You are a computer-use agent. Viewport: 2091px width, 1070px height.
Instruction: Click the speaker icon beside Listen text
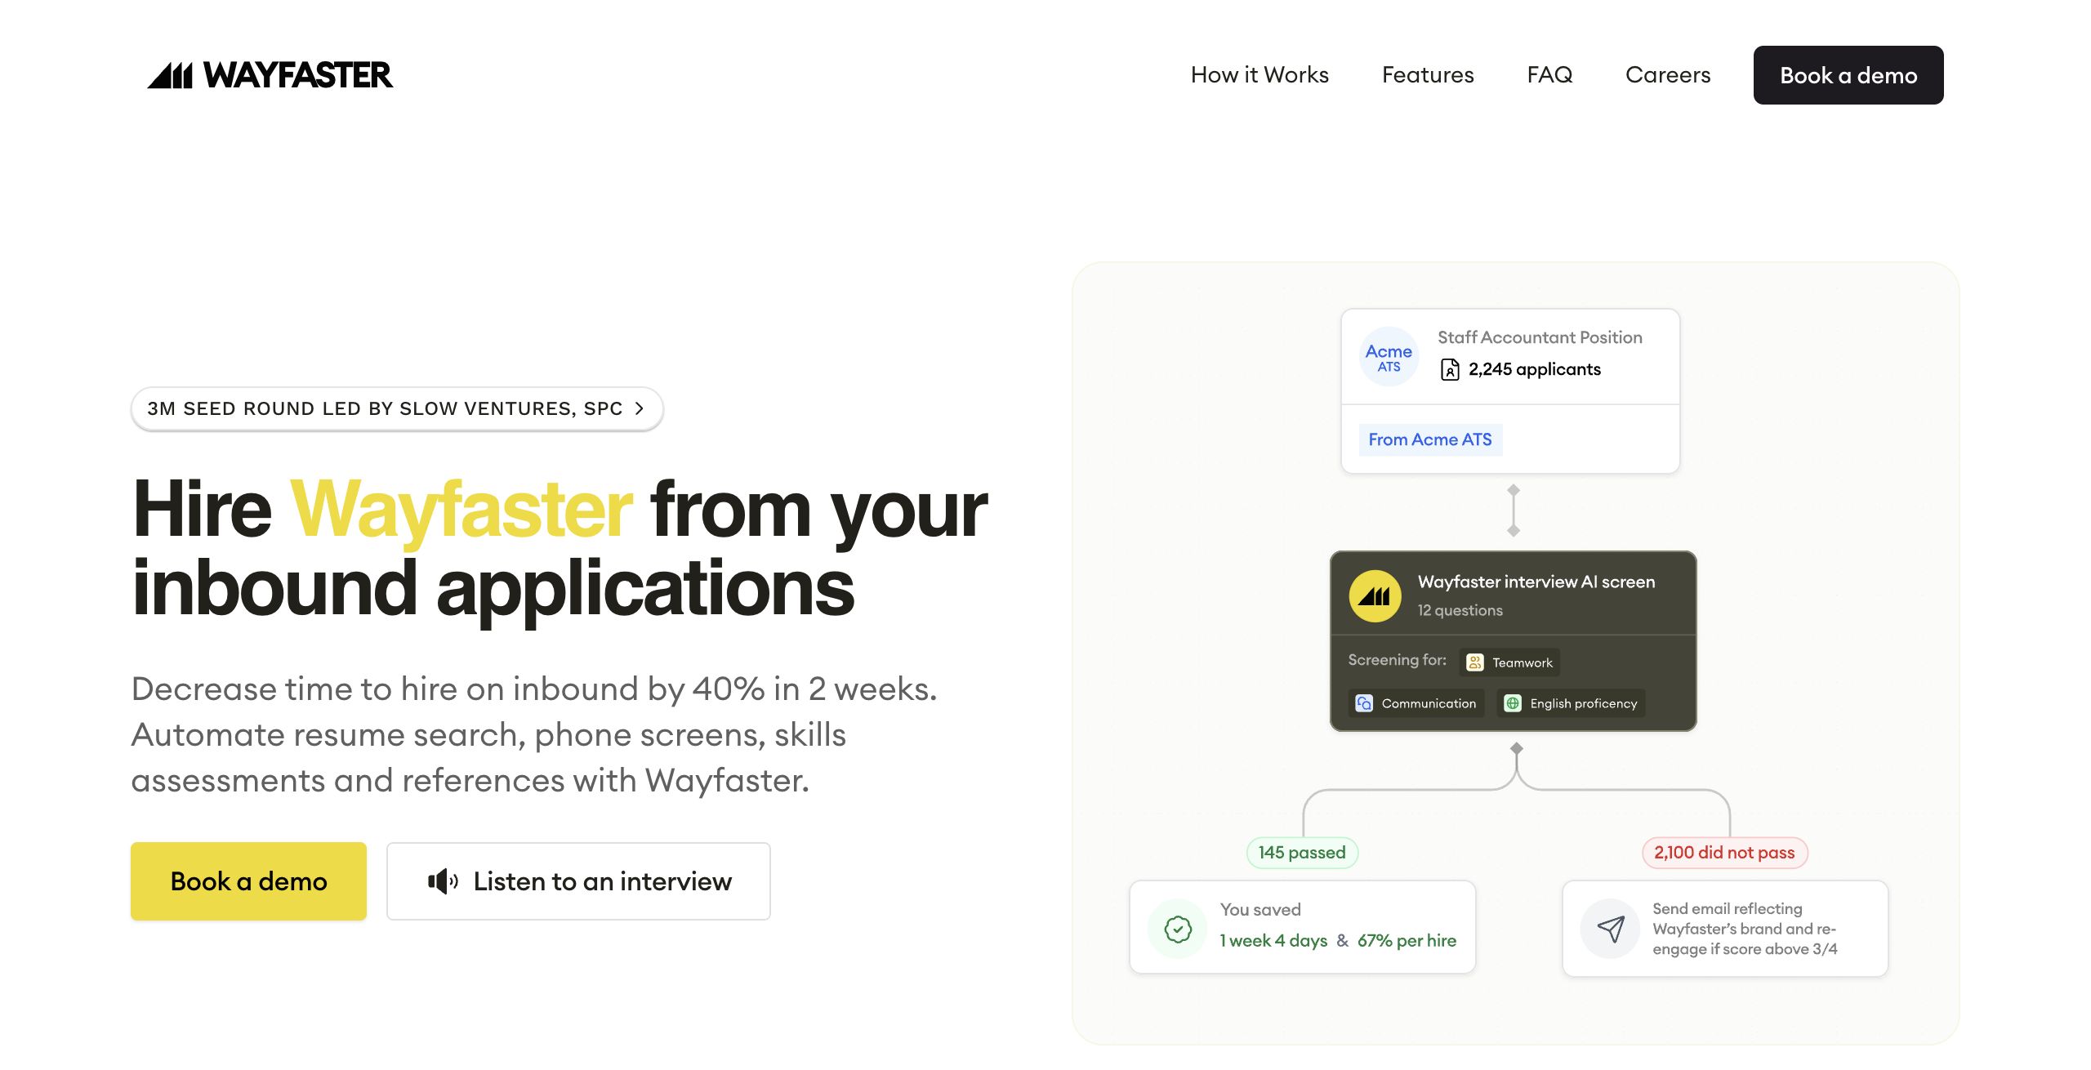pyautogui.click(x=443, y=881)
